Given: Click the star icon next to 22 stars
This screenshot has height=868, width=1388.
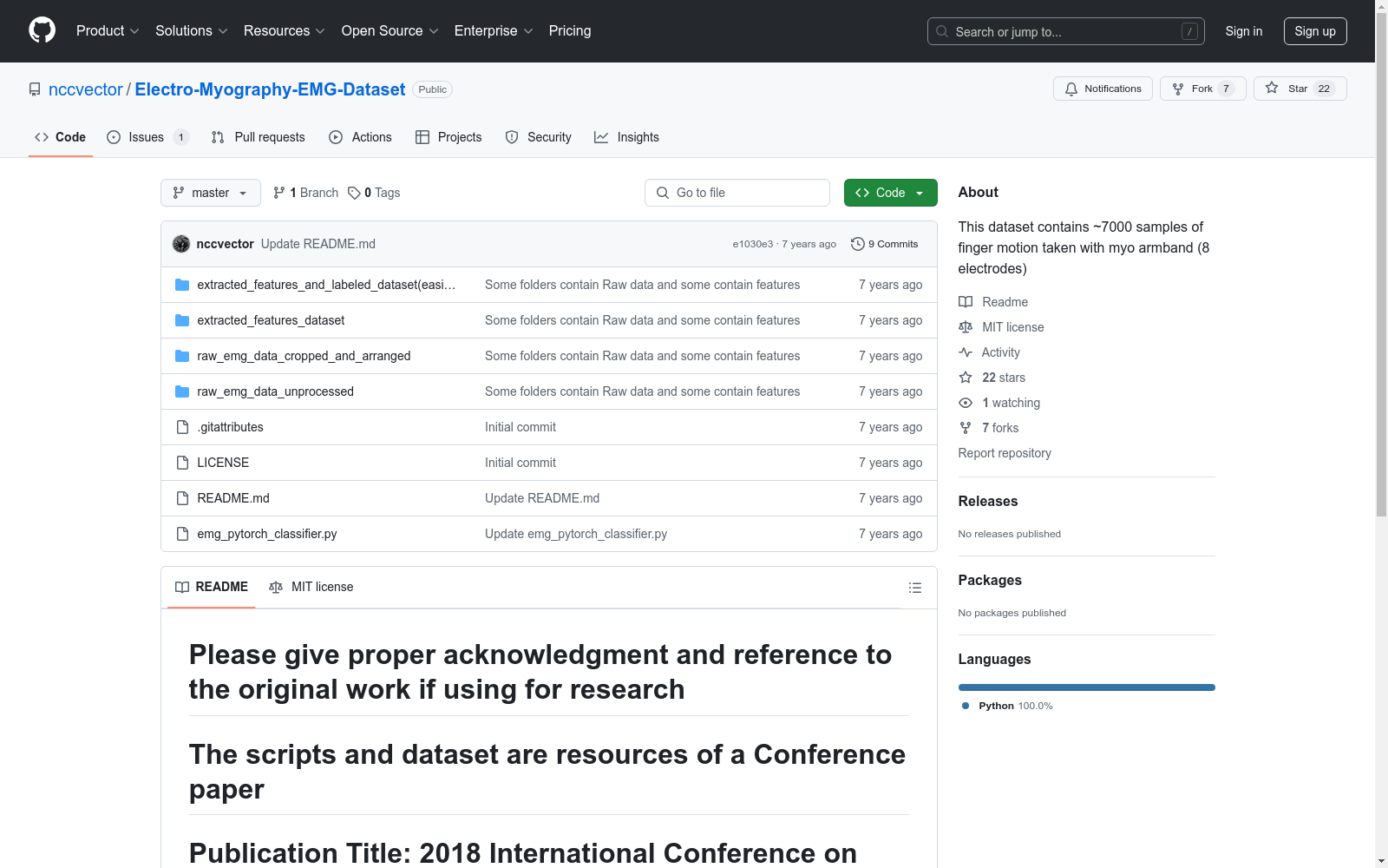Looking at the screenshot, I should pos(966,378).
